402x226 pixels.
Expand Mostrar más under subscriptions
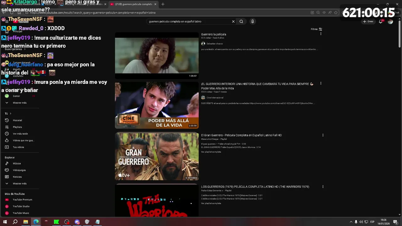(x=19, y=103)
